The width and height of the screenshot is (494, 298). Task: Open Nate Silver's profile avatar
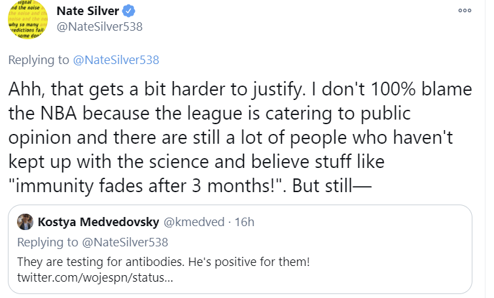tap(29, 20)
